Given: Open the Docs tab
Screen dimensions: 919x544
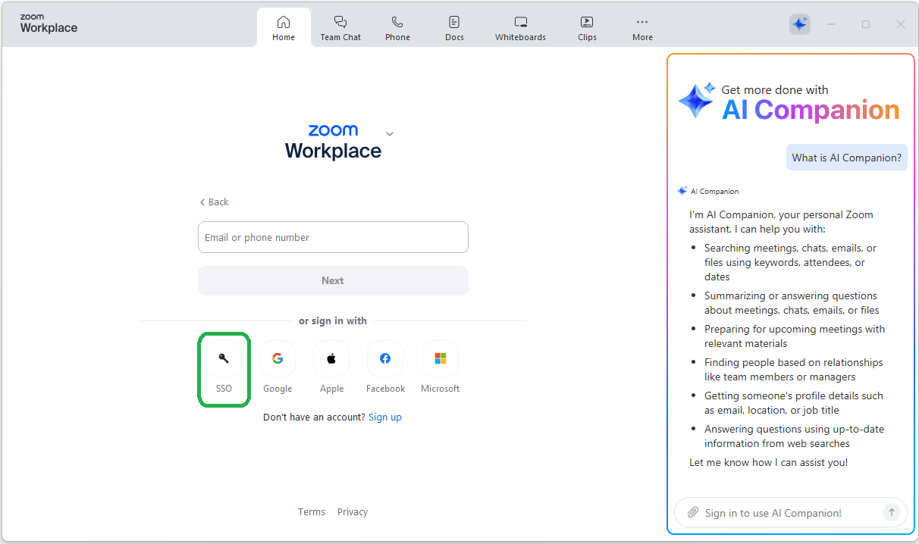Looking at the screenshot, I should pos(454,28).
